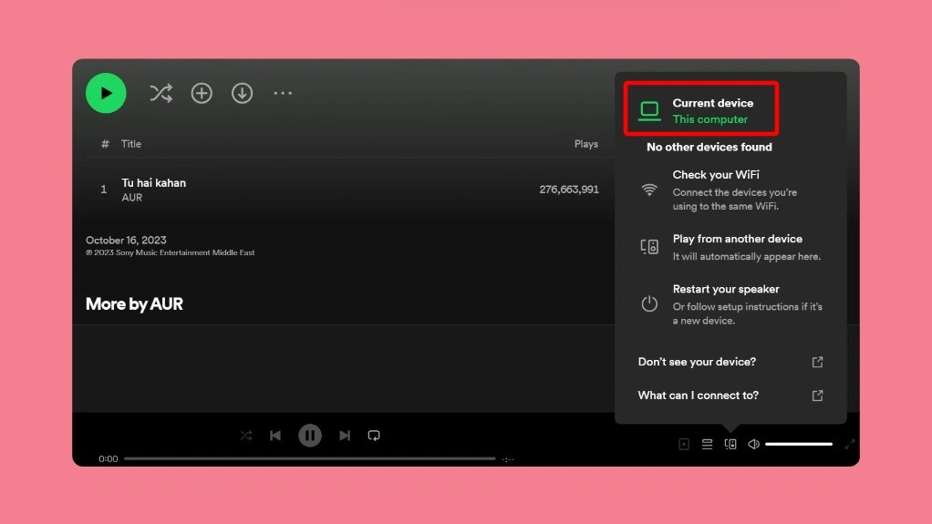Click the No other devices found text

pos(709,147)
